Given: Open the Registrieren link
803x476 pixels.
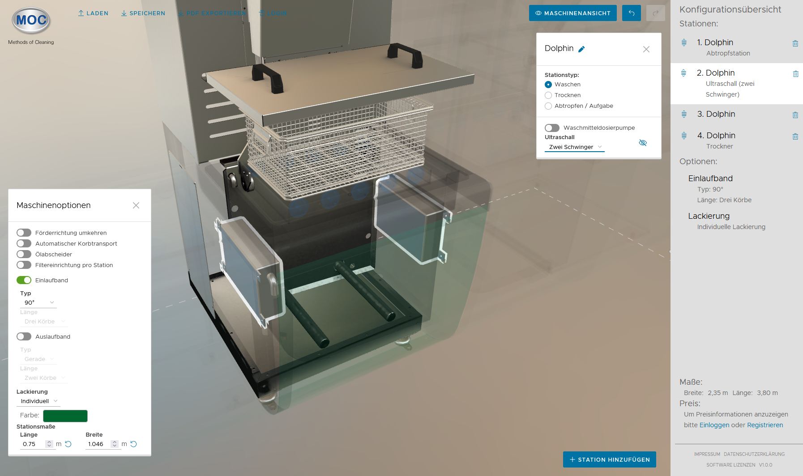Looking at the screenshot, I should point(765,425).
